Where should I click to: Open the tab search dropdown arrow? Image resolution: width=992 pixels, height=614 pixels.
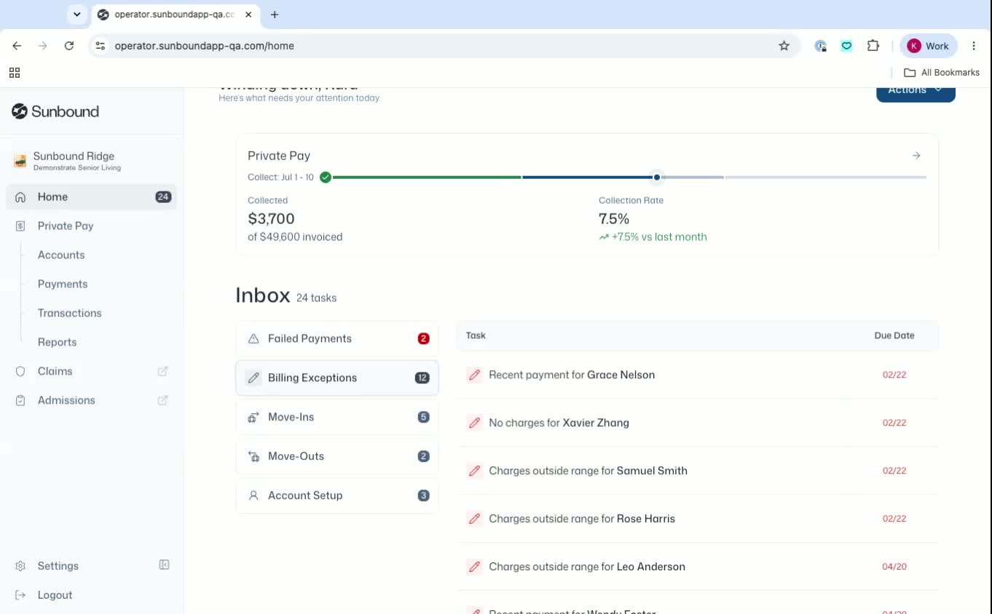point(76,15)
